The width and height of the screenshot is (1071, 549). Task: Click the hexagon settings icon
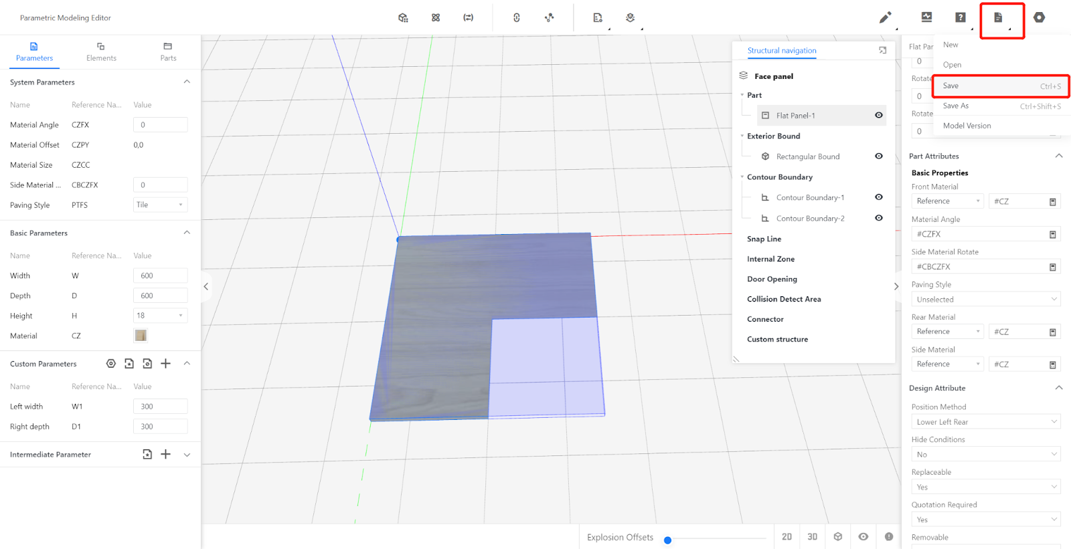click(1039, 17)
